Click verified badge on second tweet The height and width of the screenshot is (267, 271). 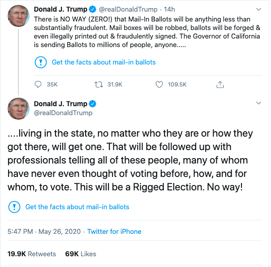[x=93, y=104]
